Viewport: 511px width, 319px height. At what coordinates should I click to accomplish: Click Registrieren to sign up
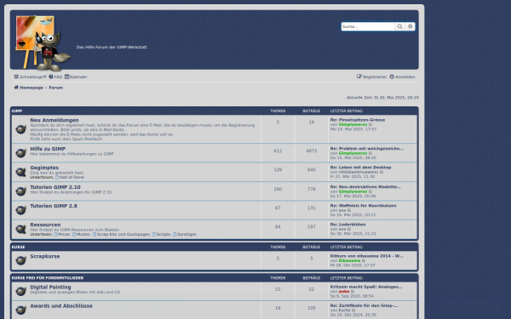371,77
